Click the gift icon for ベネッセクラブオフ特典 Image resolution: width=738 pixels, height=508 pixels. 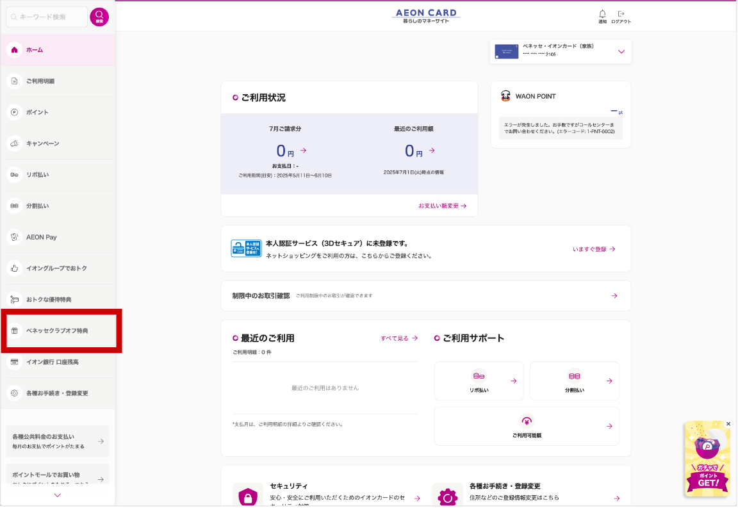[15, 331]
